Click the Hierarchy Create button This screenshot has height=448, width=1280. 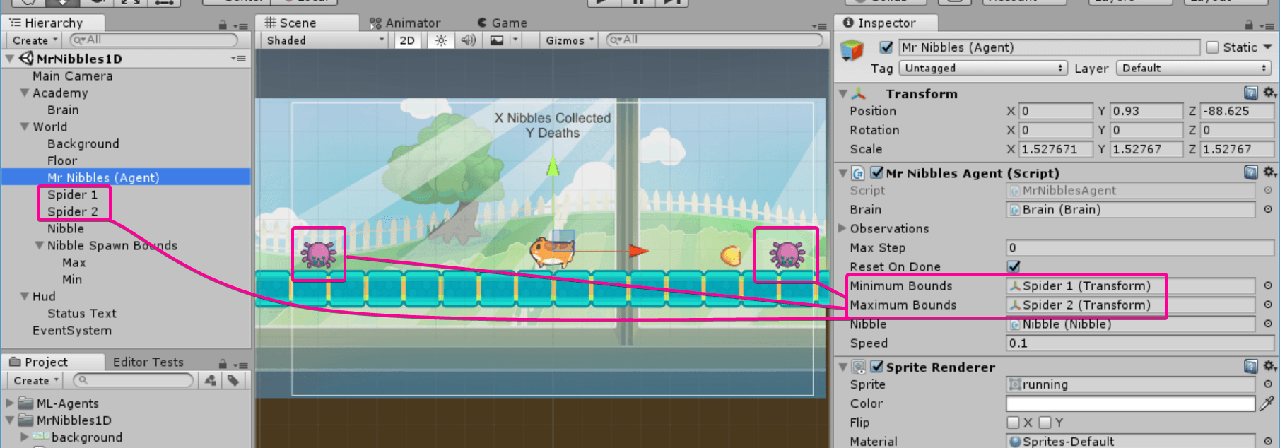(33, 40)
